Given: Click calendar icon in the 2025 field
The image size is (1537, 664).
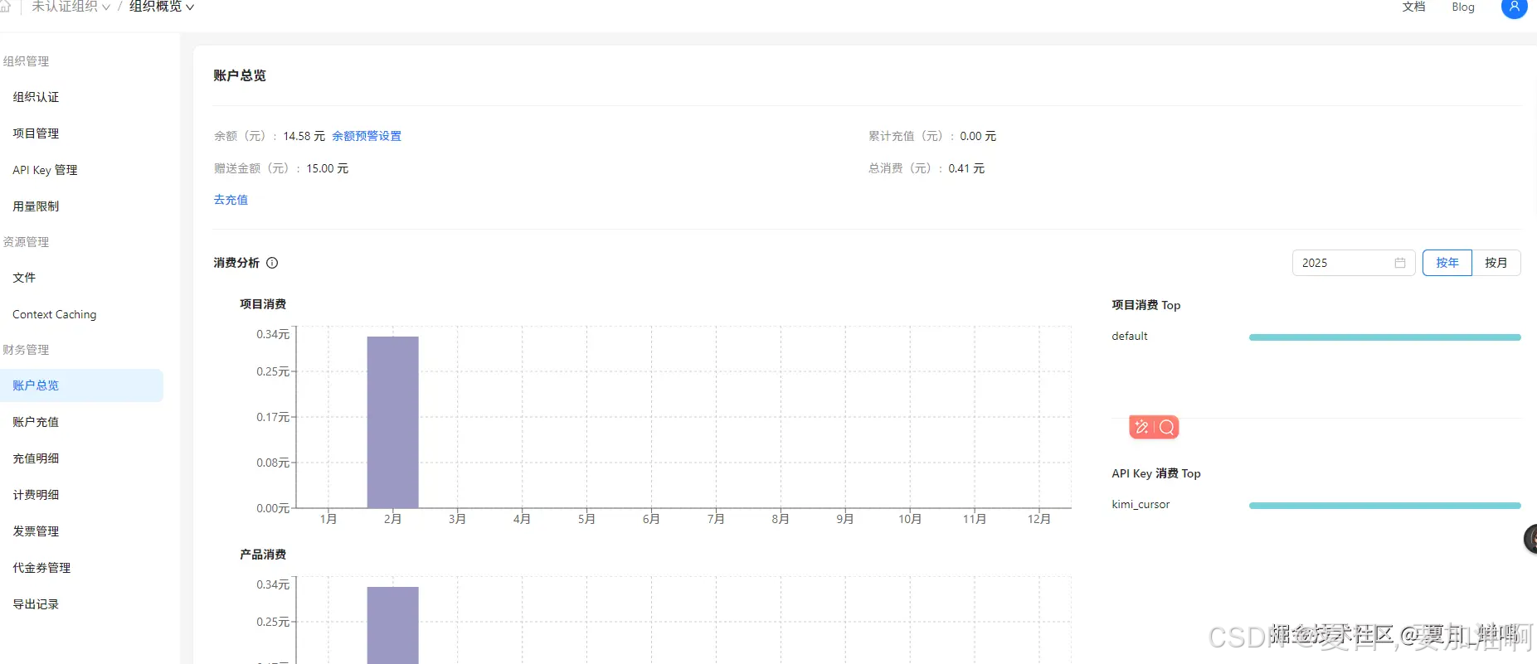Looking at the screenshot, I should coord(1400,263).
